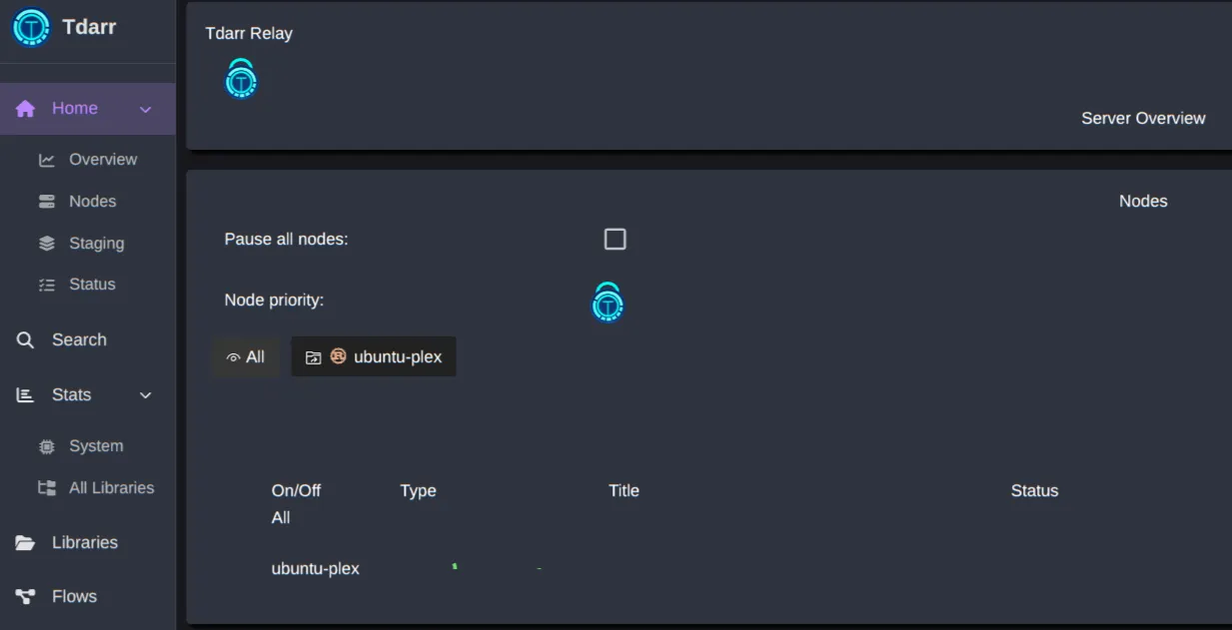Viewport: 1232px width, 630px height.
Task: Click the Nodes panel heading
Action: [x=1143, y=202]
